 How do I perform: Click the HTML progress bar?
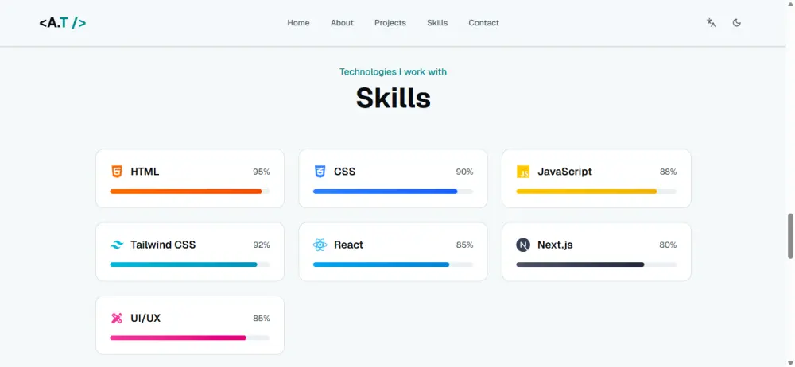[x=189, y=191]
